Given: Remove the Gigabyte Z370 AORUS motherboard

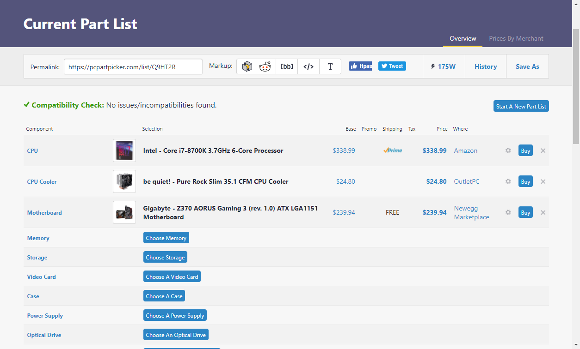Looking at the screenshot, I should click(543, 212).
